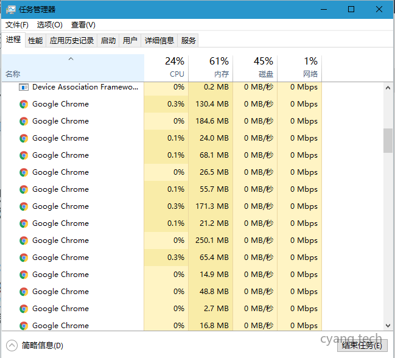The width and height of the screenshot is (395, 358).
Task: Click Chrome icon of the 184.6 MB process
Action: point(24,121)
